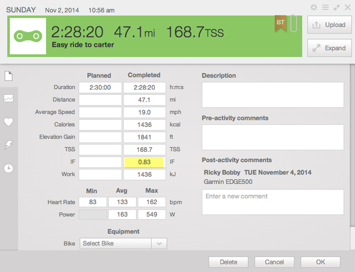Image resolution: width=355 pixels, height=272 pixels.
Task: Click the vertical scrollbar on the right
Action: pyautogui.click(x=352, y=145)
